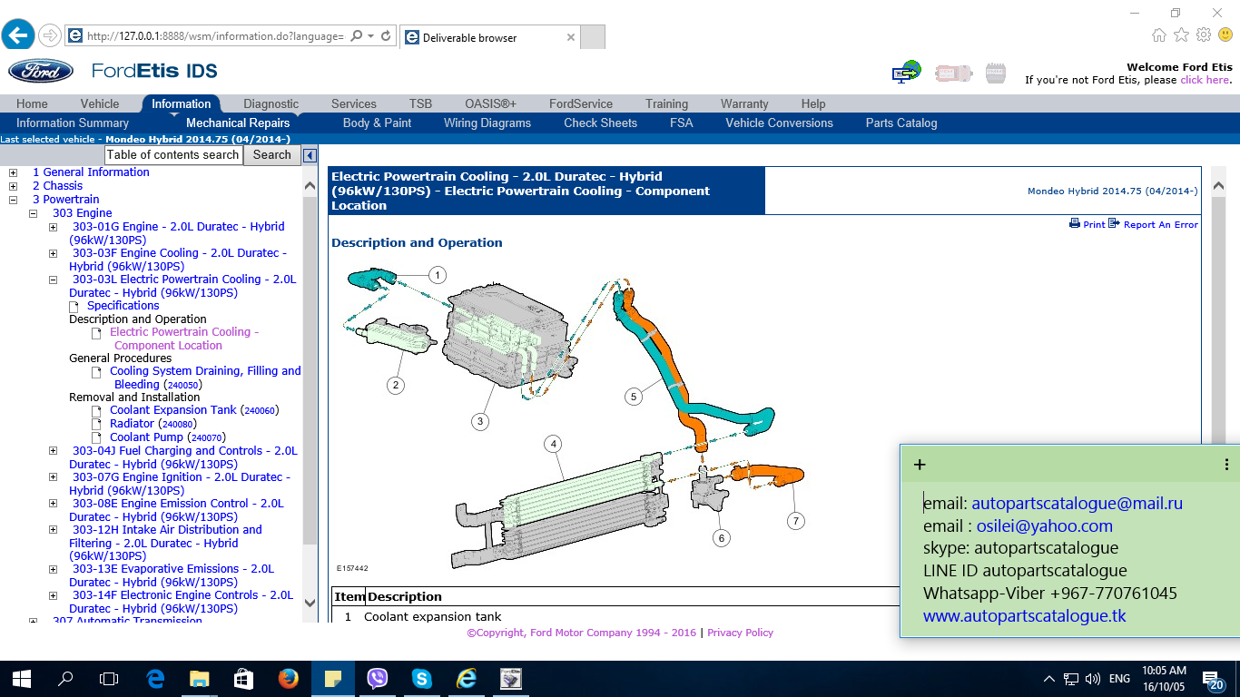Screen dimensions: 1240x697
Task: Click the Search button
Action: tap(272, 155)
